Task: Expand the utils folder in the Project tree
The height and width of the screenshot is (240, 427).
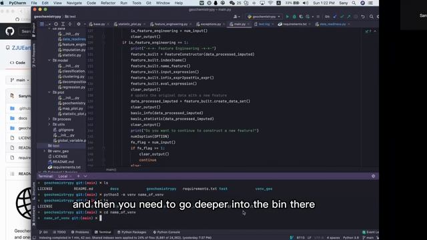Action: click(x=49, y=125)
